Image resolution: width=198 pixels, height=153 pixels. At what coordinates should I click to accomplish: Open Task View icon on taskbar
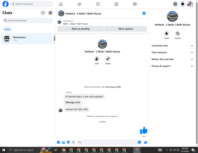[x=56, y=150]
